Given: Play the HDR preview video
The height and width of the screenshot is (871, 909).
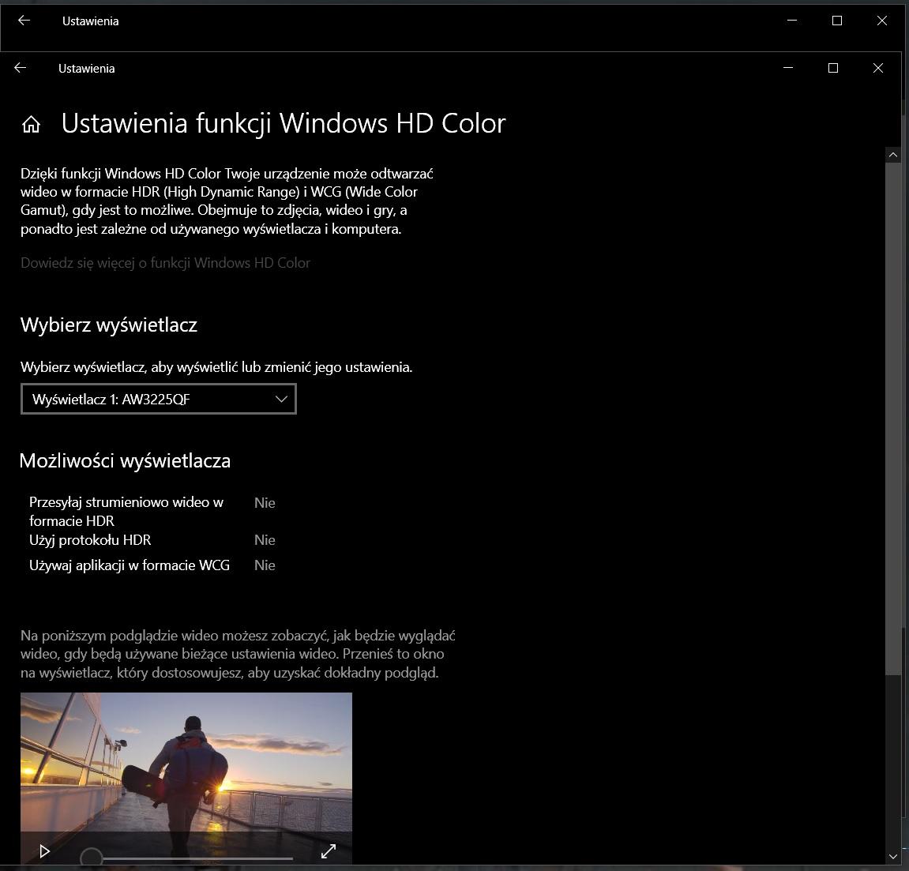Looking at the screenshot, I should 44,850.
